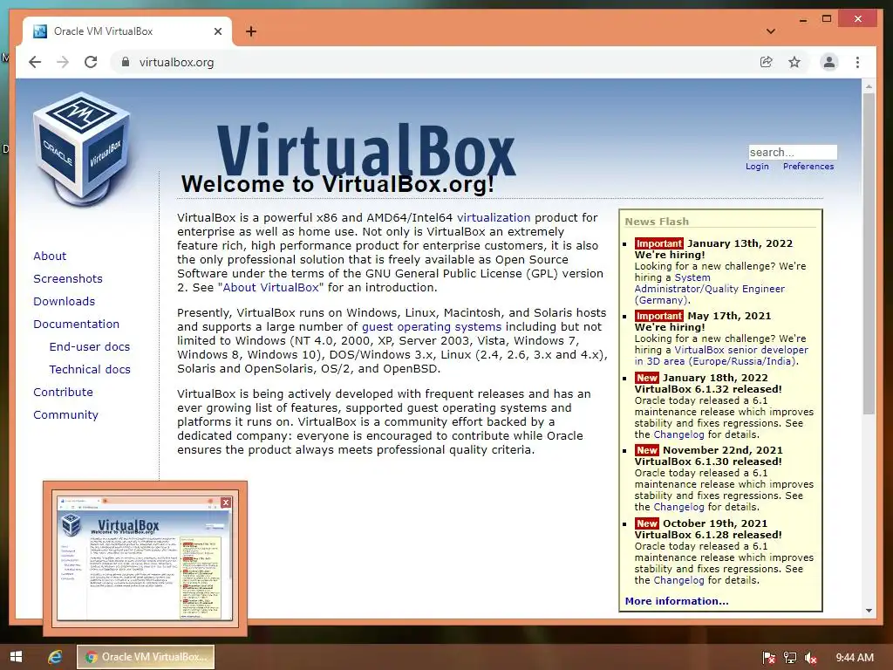Open a new tab with the plus button
Image resolution: width=893 pixels, height=670 pixels.
251,31
